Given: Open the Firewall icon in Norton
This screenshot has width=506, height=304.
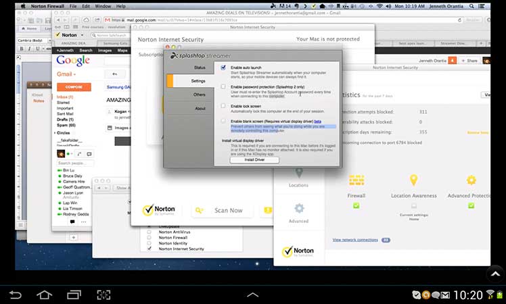Looking at the screenshot, I should coord(356,181).
